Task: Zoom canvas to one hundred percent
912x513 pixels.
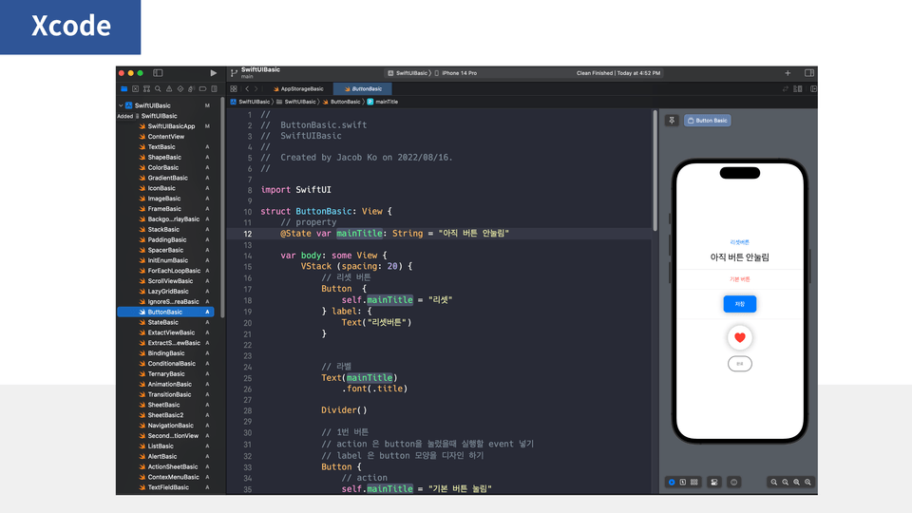Action: coord(786,483)
